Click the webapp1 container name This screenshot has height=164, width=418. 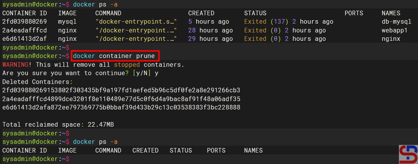[394, 30]
